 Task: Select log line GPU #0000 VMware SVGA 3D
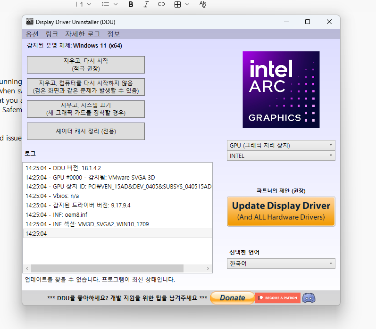(x=117, y=177)
